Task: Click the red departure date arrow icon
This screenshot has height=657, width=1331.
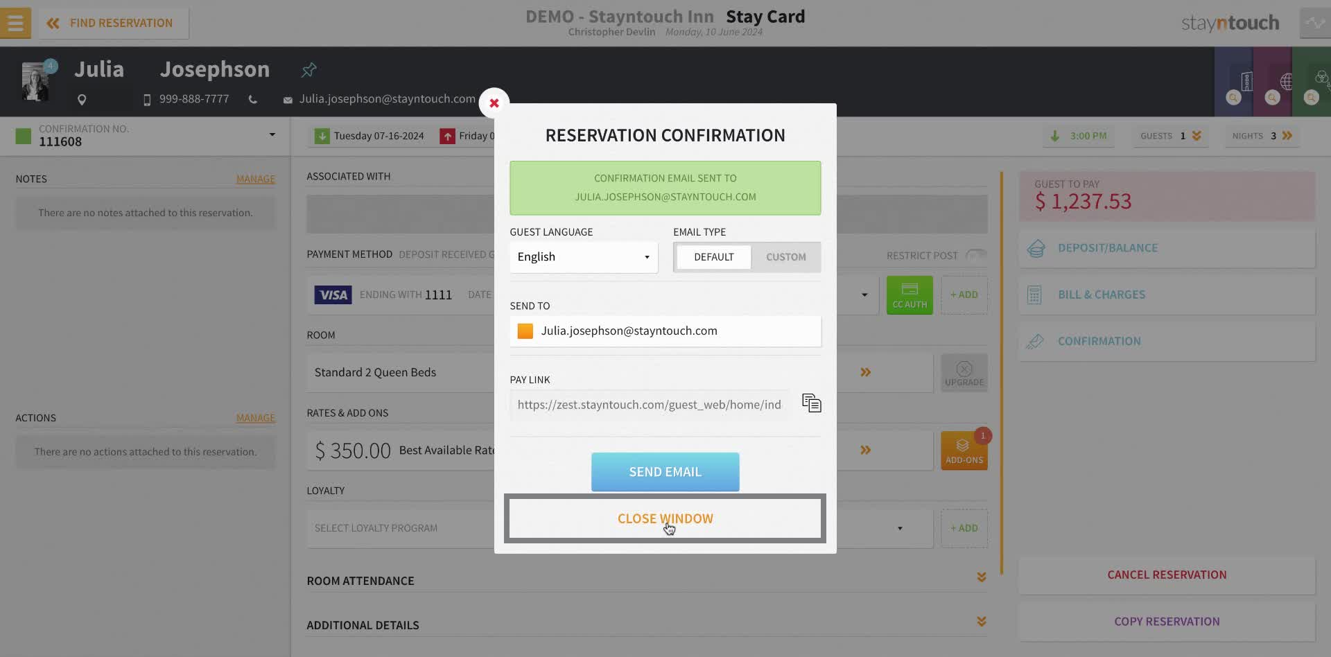Action: tap(447, 136)
